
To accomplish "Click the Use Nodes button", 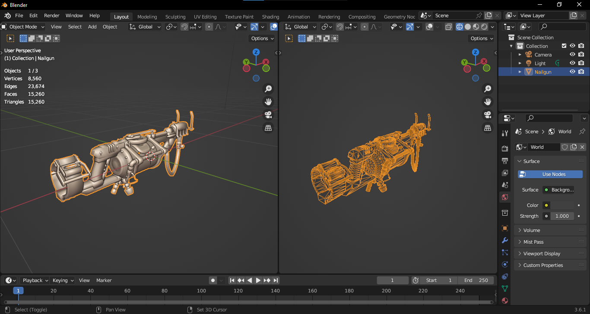I will coord(550,174).
